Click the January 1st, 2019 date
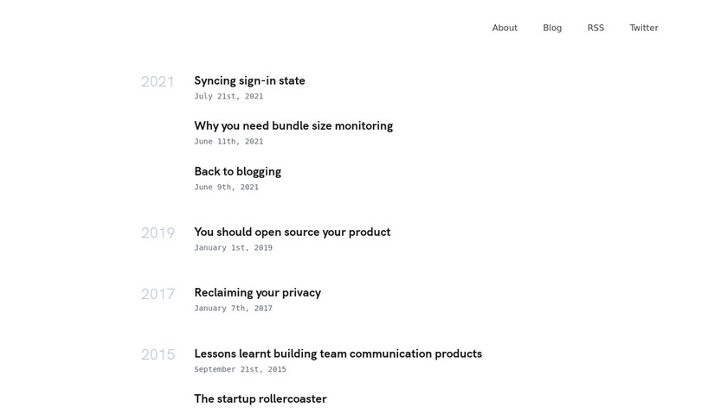Screen dimensions: 727x408 pos(233,247)
